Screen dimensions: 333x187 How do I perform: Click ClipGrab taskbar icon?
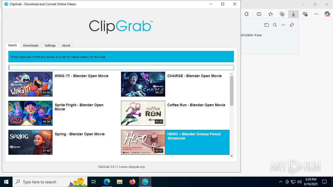[145, 182]
